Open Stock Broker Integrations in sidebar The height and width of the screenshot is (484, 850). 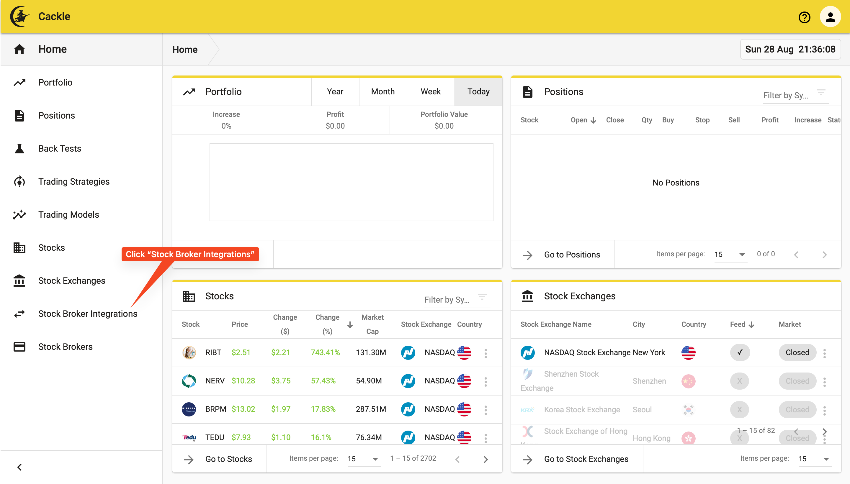[81, 314]
